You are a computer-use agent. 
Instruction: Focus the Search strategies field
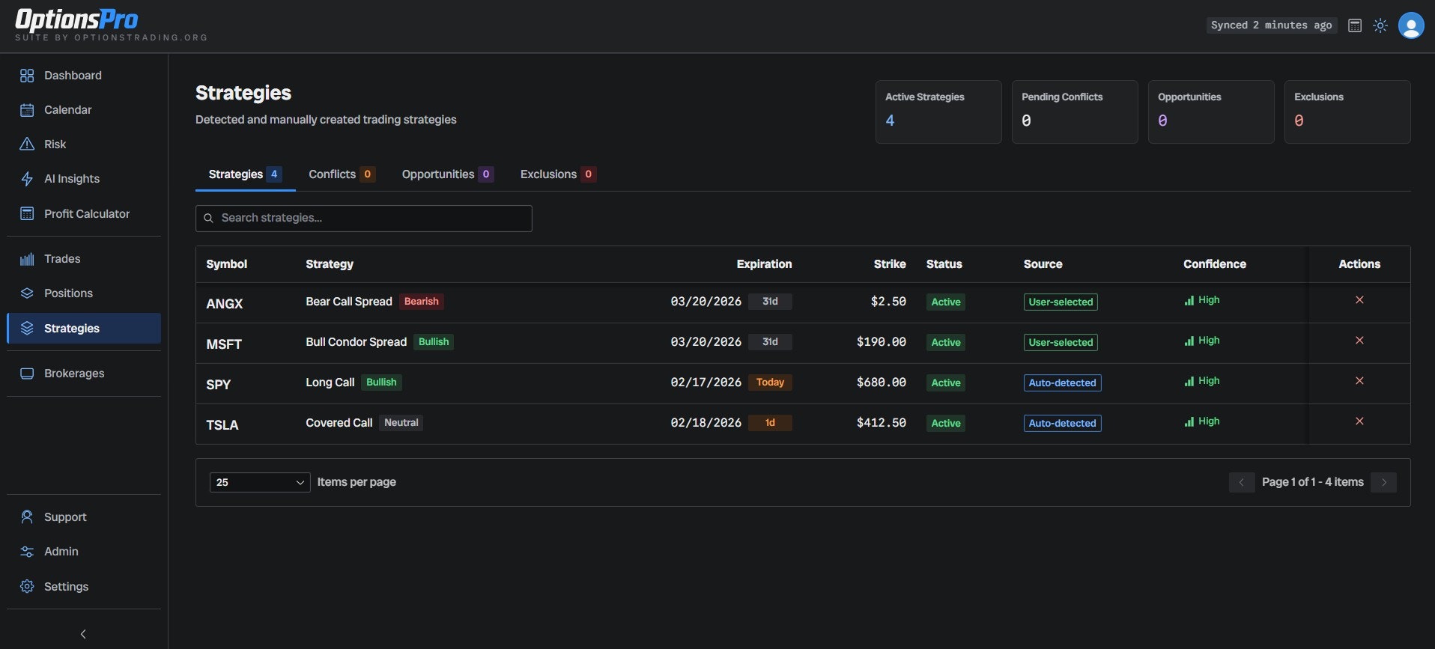[364, 219]
